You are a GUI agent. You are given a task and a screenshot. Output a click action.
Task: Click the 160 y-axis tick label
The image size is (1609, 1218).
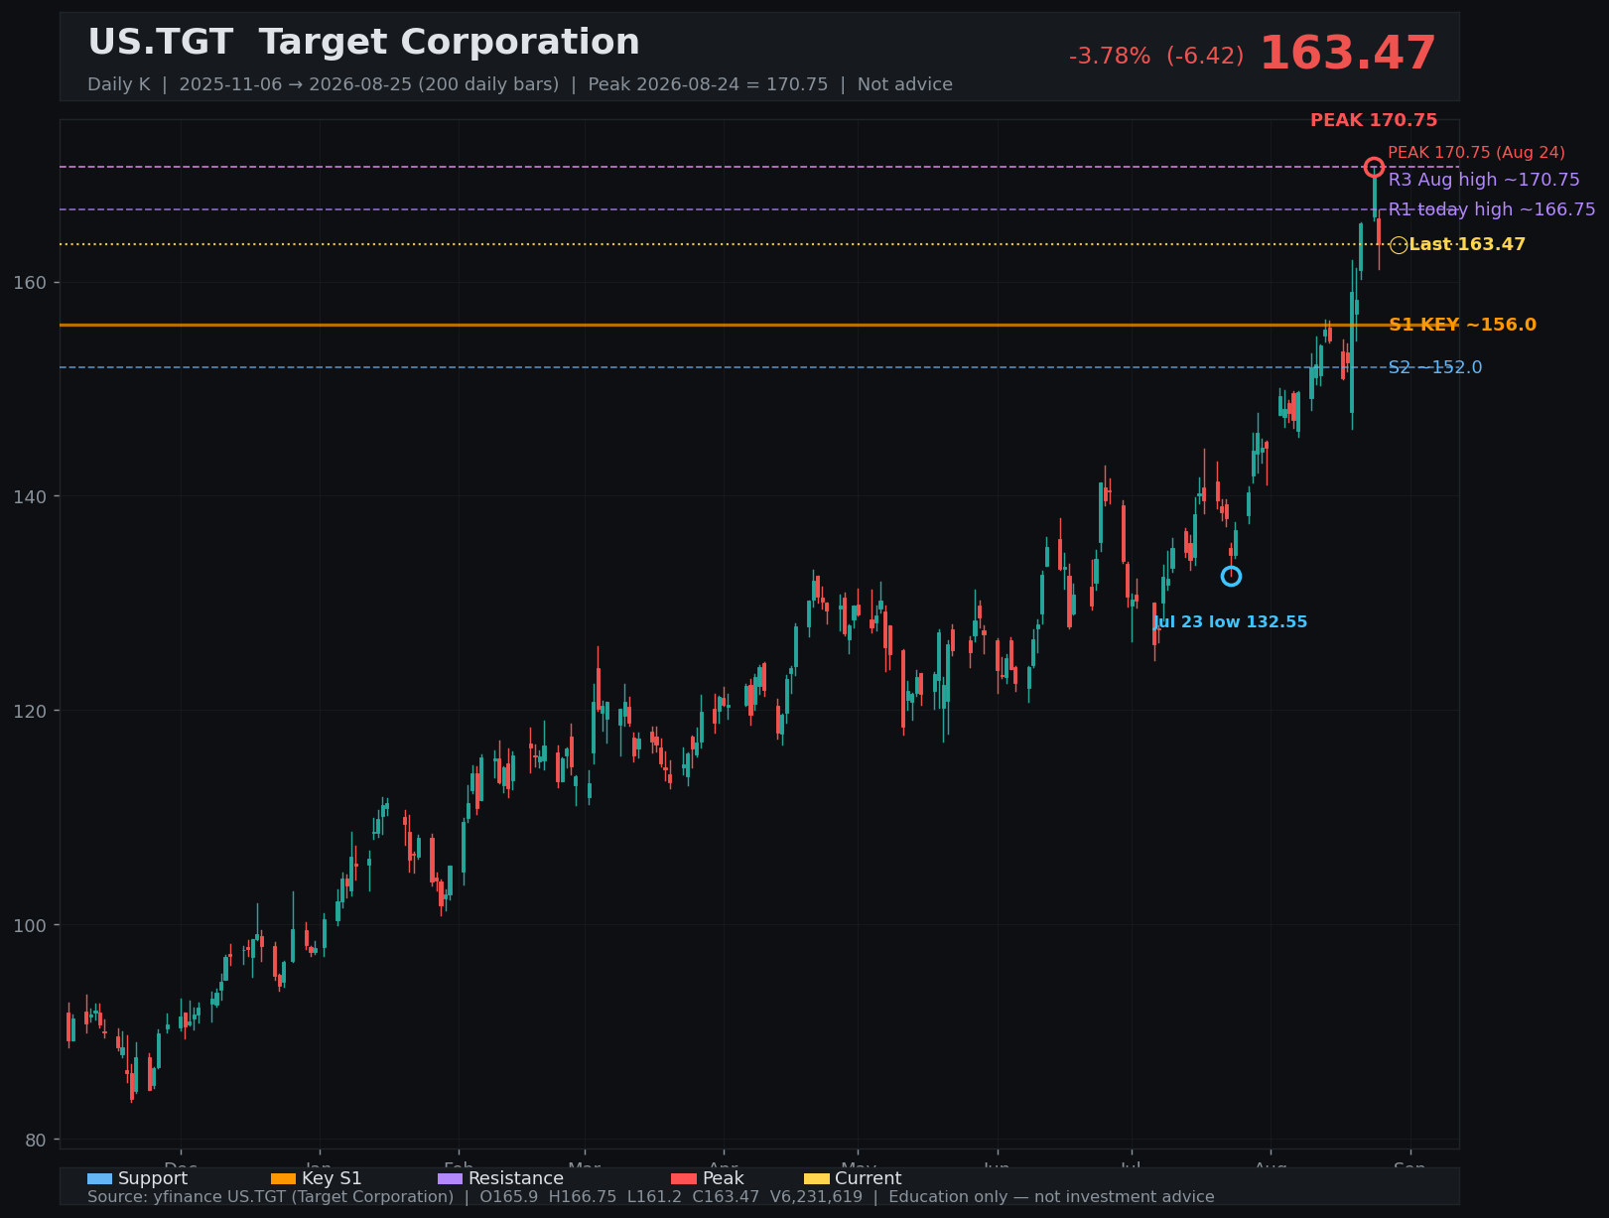point(29,282)
